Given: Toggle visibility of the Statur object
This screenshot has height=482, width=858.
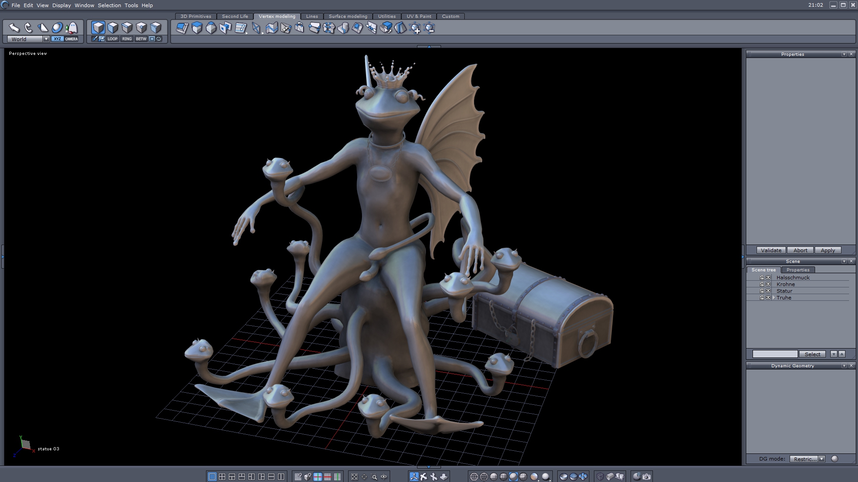Looking at the screenshot, I should tap(768, 291).
